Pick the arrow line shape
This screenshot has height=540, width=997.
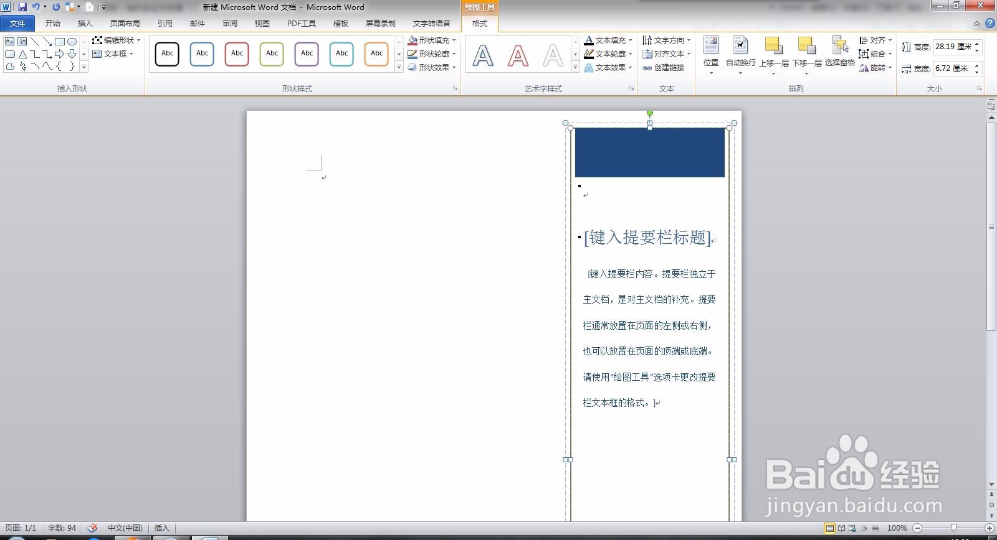pos(47,42)
